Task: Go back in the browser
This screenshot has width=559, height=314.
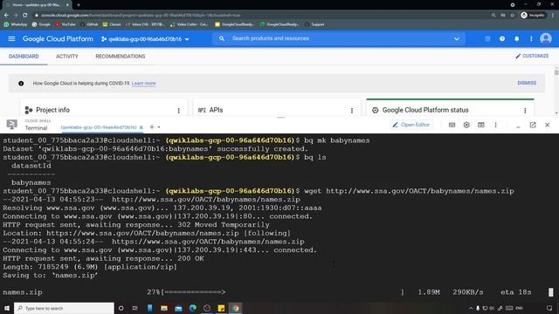Action: pos(6,15)
